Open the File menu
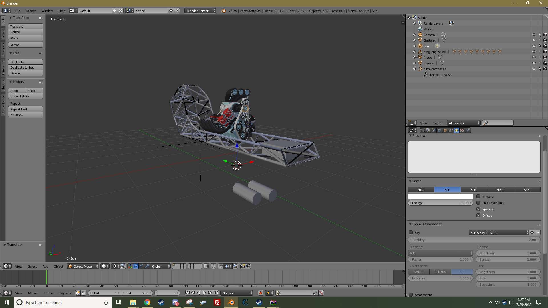 [17, 11]
